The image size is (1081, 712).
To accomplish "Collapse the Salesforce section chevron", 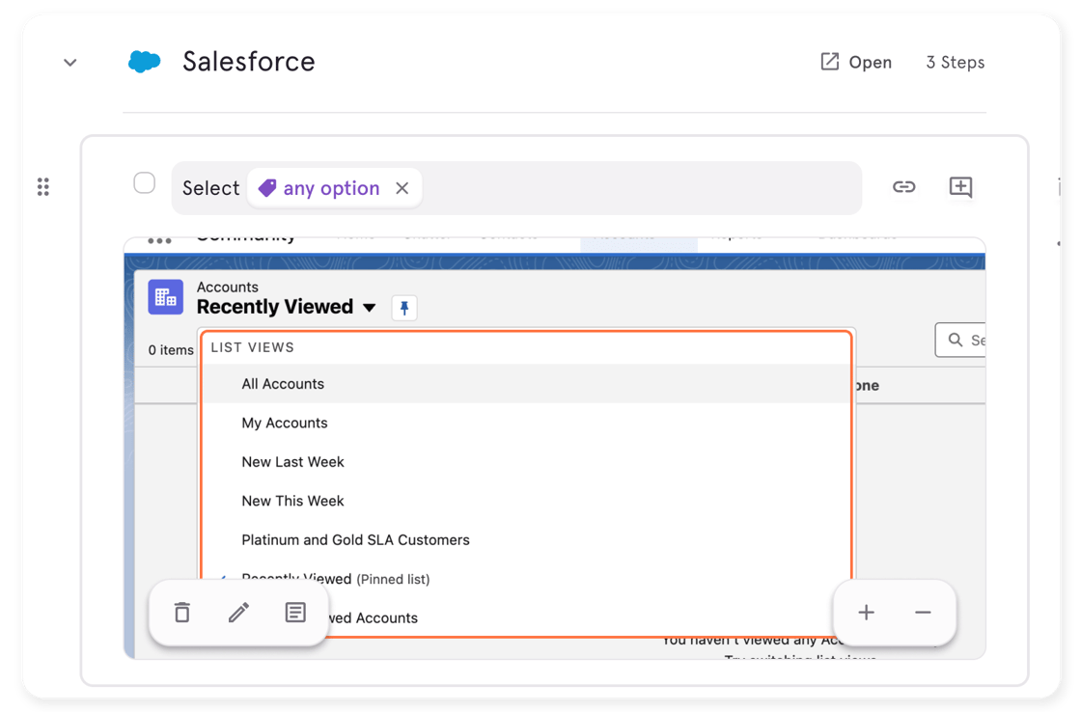I will [x=69, y=63].
